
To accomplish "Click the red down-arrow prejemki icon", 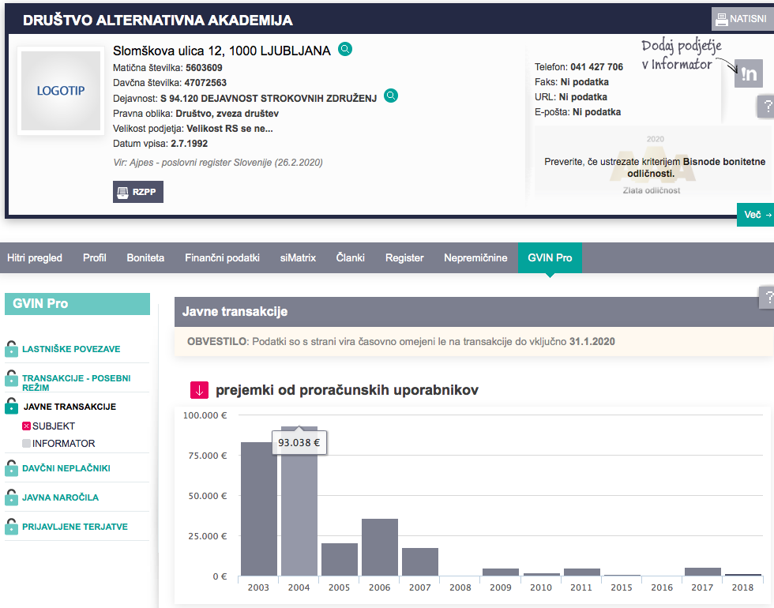I will (199, 390).
